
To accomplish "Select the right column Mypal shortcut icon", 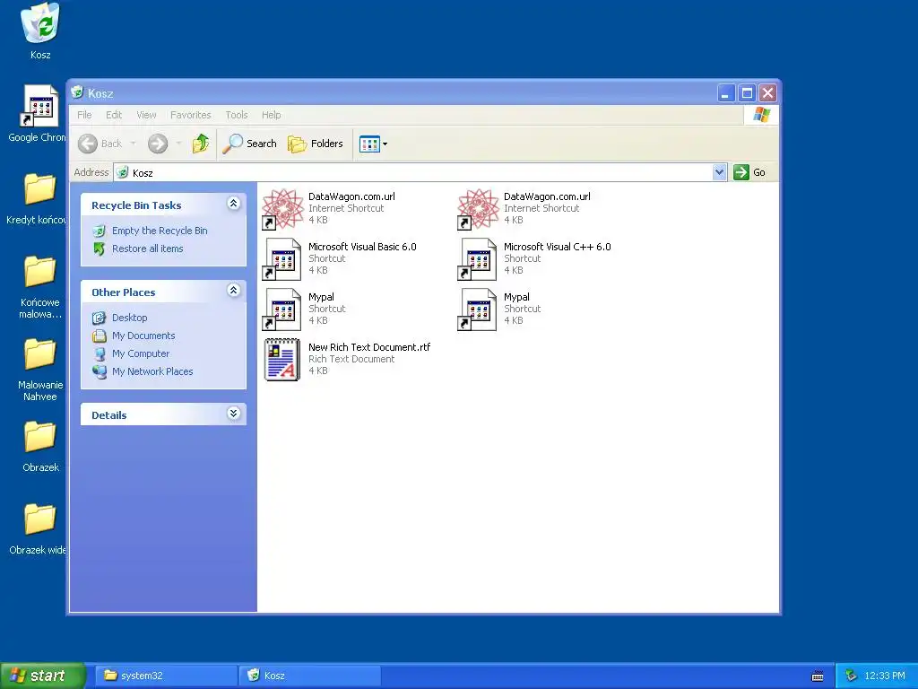I will [x=478, y=310].
